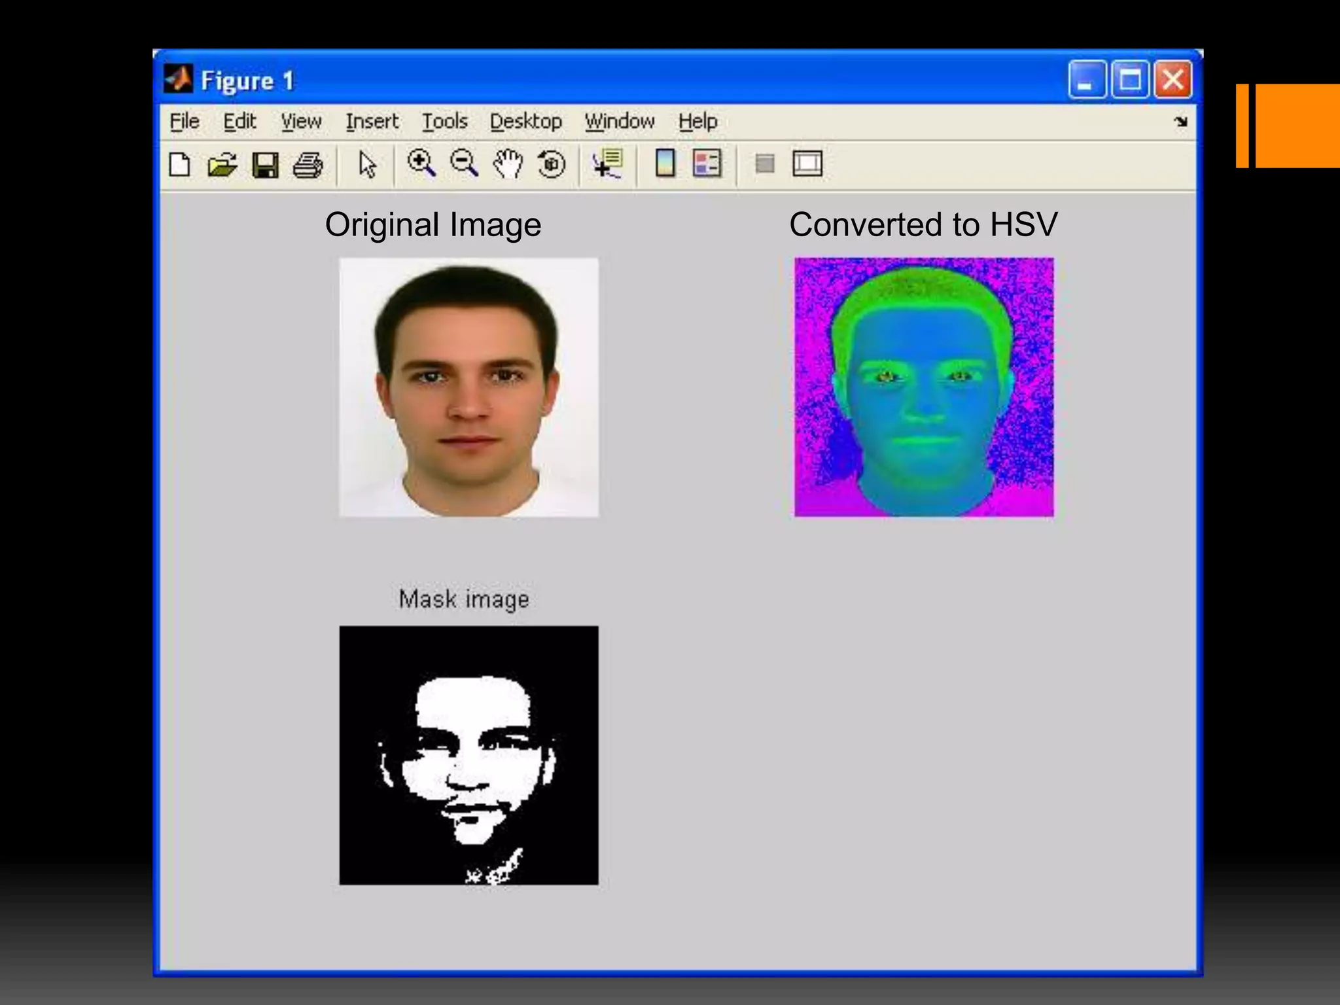Click the 'Original Image' title text
Viewport: 1340px width, 1005px height.
[433, 225]
